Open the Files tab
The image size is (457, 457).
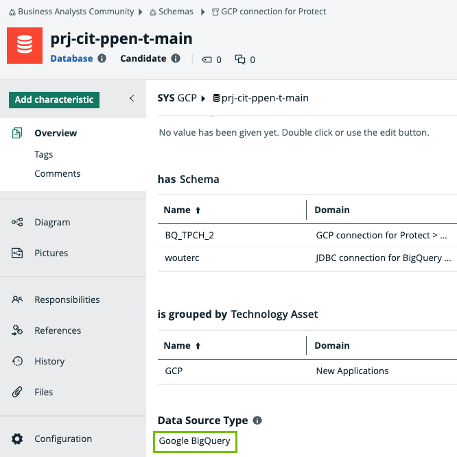tap(44, 392)
